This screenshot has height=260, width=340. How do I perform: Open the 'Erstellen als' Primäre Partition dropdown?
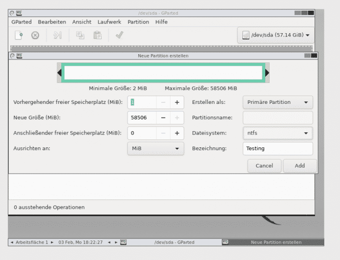point(277,102)
